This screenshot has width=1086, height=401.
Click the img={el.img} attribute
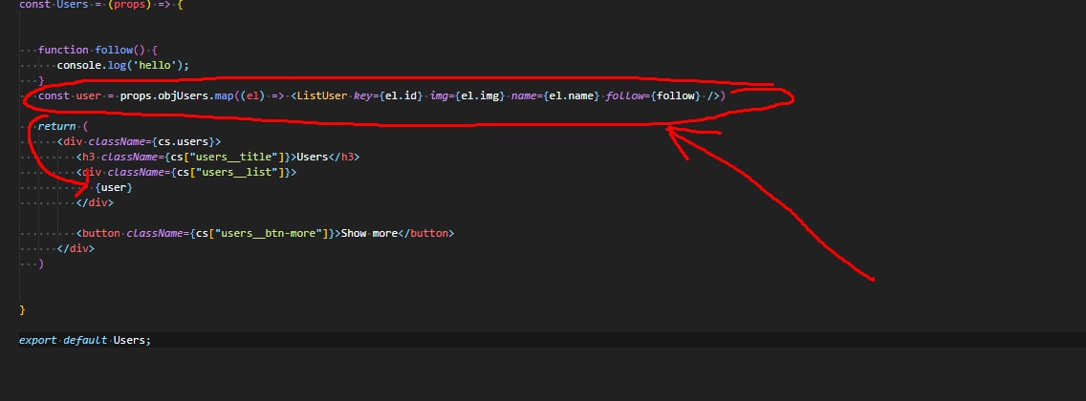coord(467,95)
